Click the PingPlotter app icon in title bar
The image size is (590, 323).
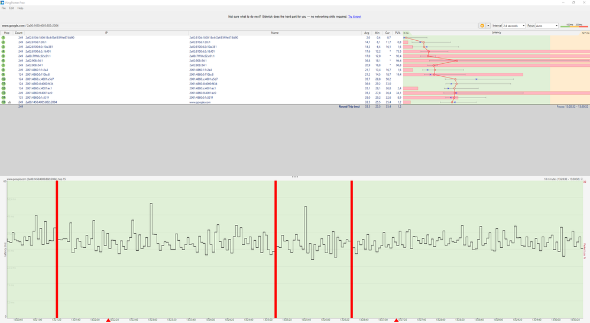(2, 2)
